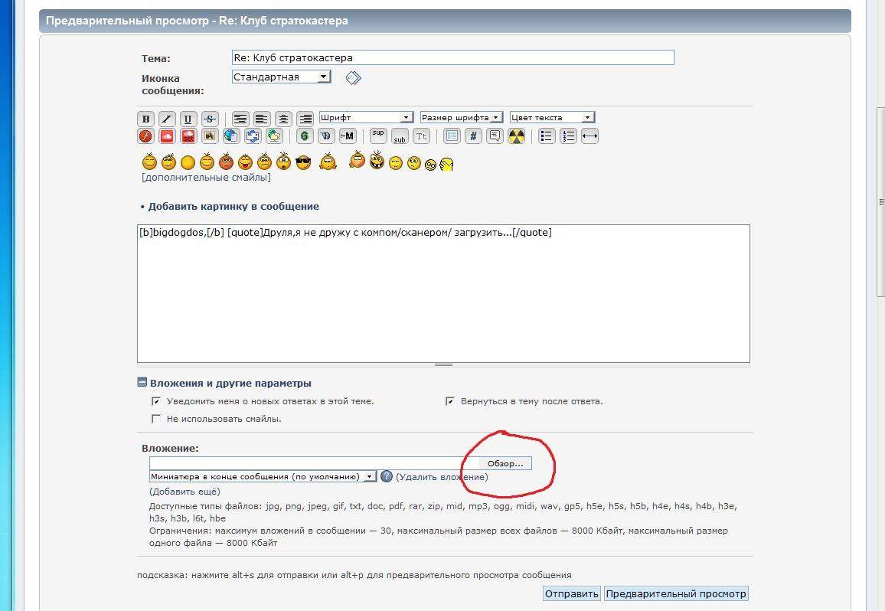Viewport: 885px width, 611px height.
Task: Insert the facepalm smiley
Action: pyautogui.click(x=446, y=164)
